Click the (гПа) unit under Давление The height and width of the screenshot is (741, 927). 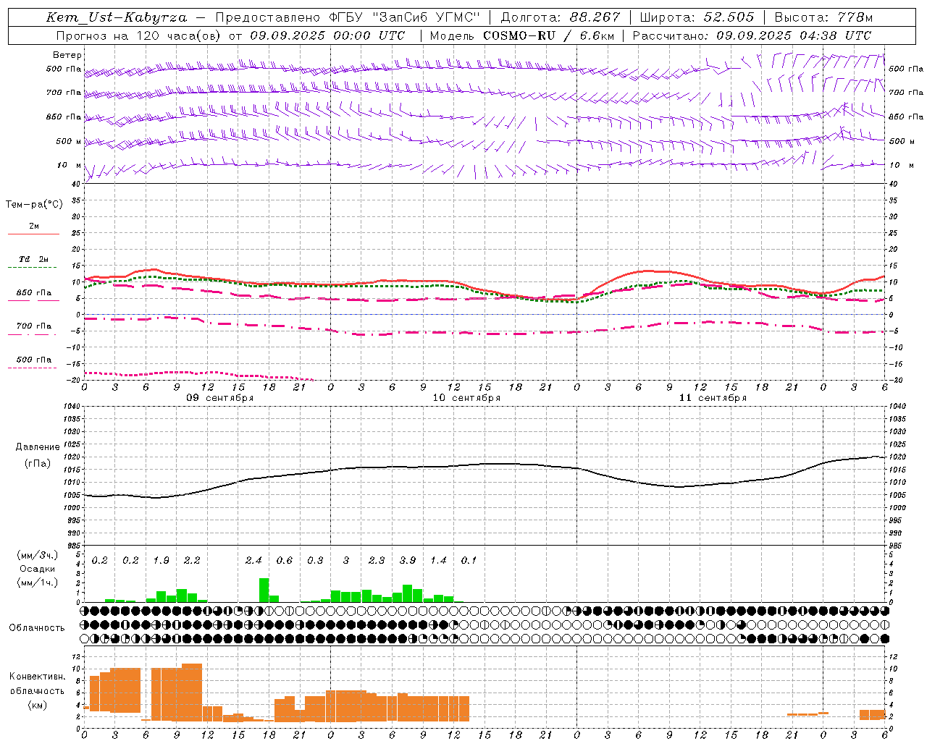38,464
